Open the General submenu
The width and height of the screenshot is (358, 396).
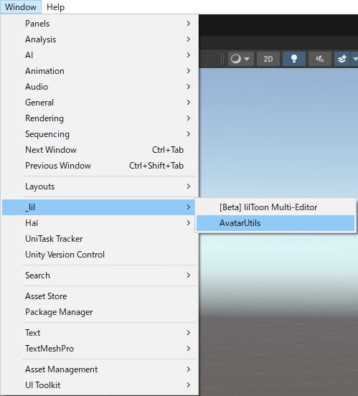[x=100, y=103]
